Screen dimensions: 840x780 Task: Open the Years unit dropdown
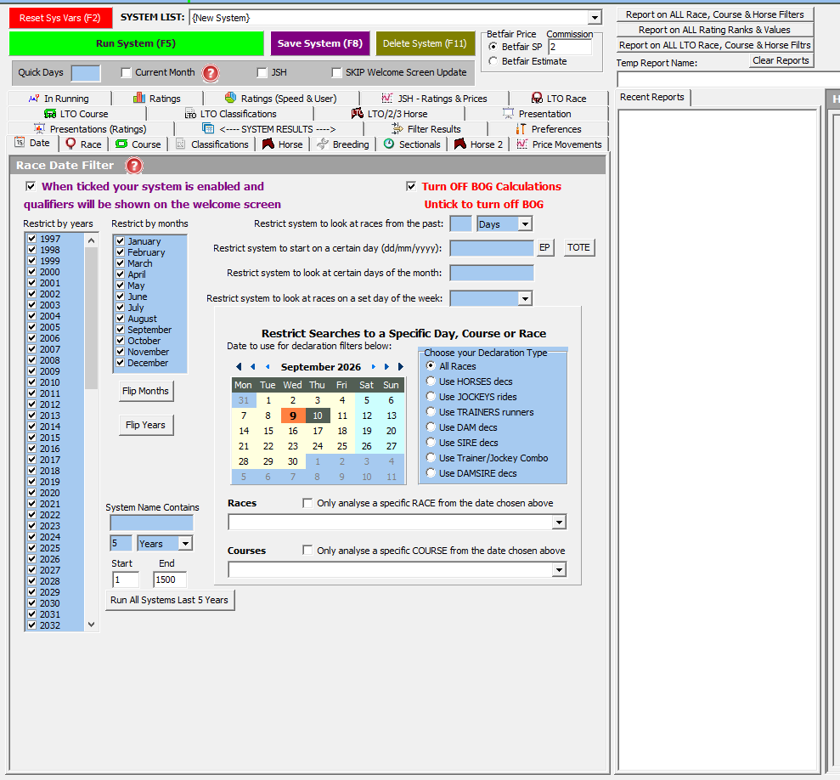coord(185,544)
